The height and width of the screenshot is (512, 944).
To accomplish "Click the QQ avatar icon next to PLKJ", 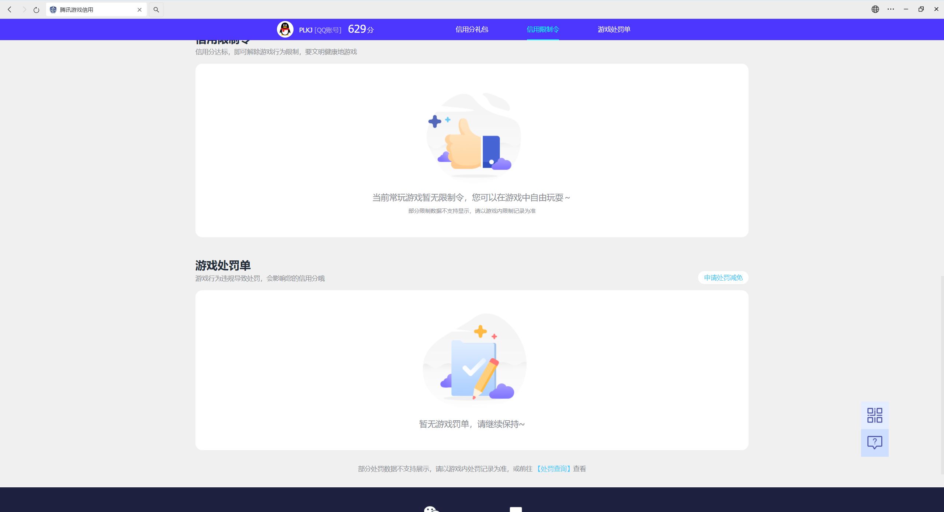I will pos(284,29).
